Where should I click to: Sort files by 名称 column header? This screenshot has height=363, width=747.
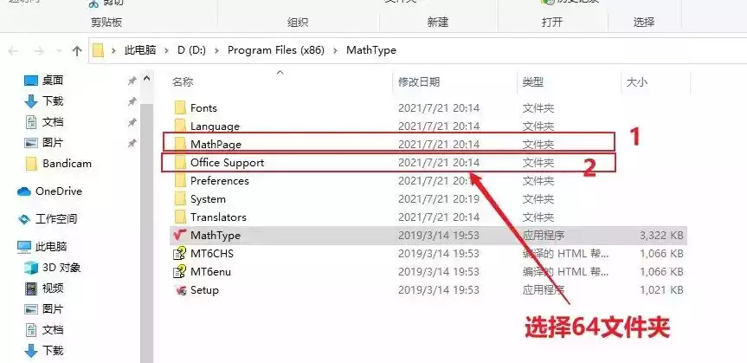tap(183, 82)
